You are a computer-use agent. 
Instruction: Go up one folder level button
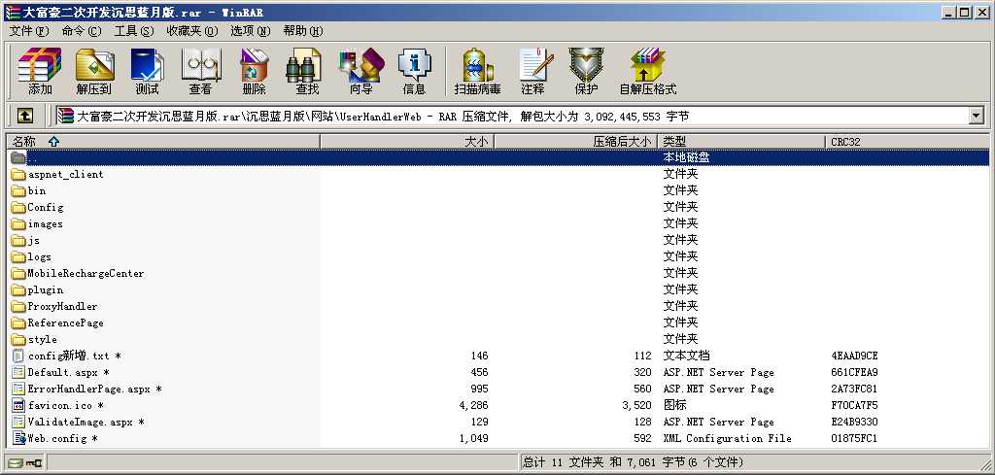pyautogui.click(x=24, y=116)
